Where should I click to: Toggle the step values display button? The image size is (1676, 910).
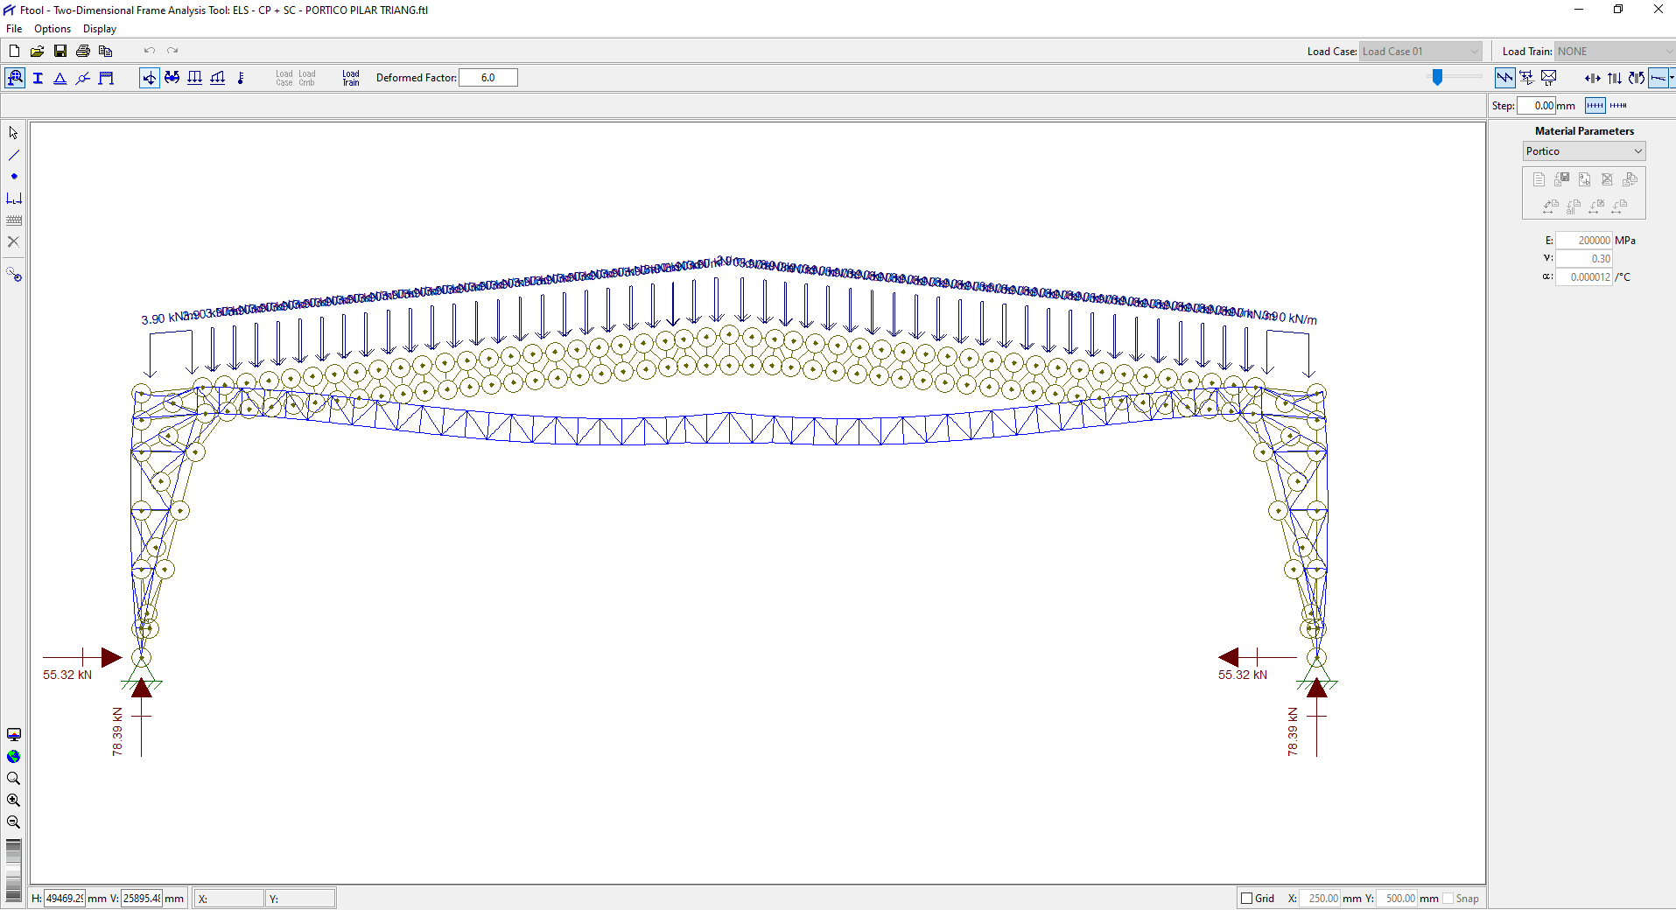(x=1595, y=106)
